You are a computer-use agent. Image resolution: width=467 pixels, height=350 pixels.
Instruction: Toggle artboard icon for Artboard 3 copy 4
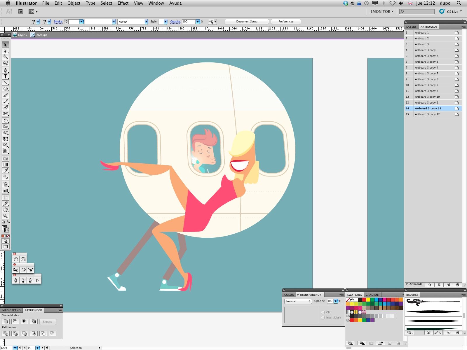[456, 68]
